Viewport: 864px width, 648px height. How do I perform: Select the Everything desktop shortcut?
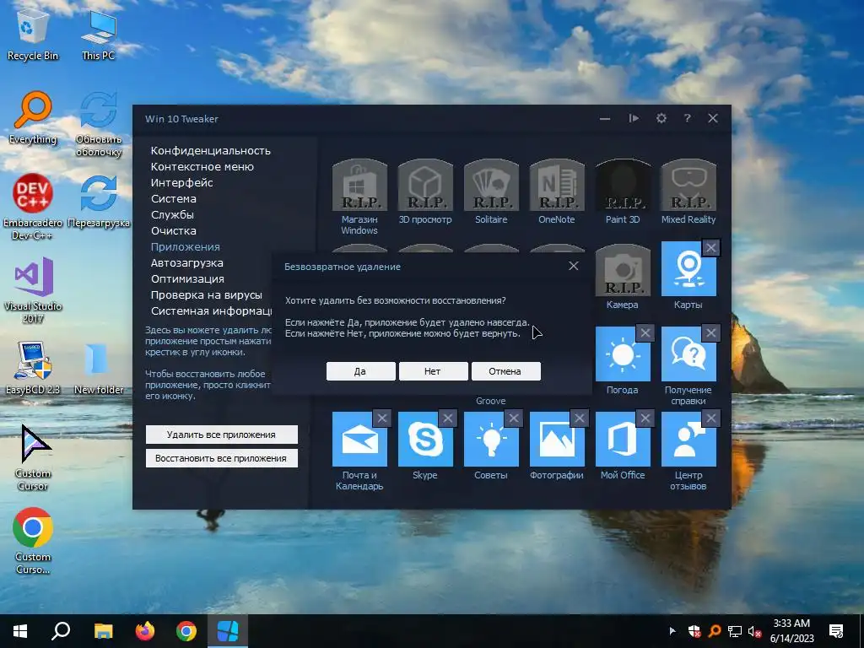click(33, 118)
